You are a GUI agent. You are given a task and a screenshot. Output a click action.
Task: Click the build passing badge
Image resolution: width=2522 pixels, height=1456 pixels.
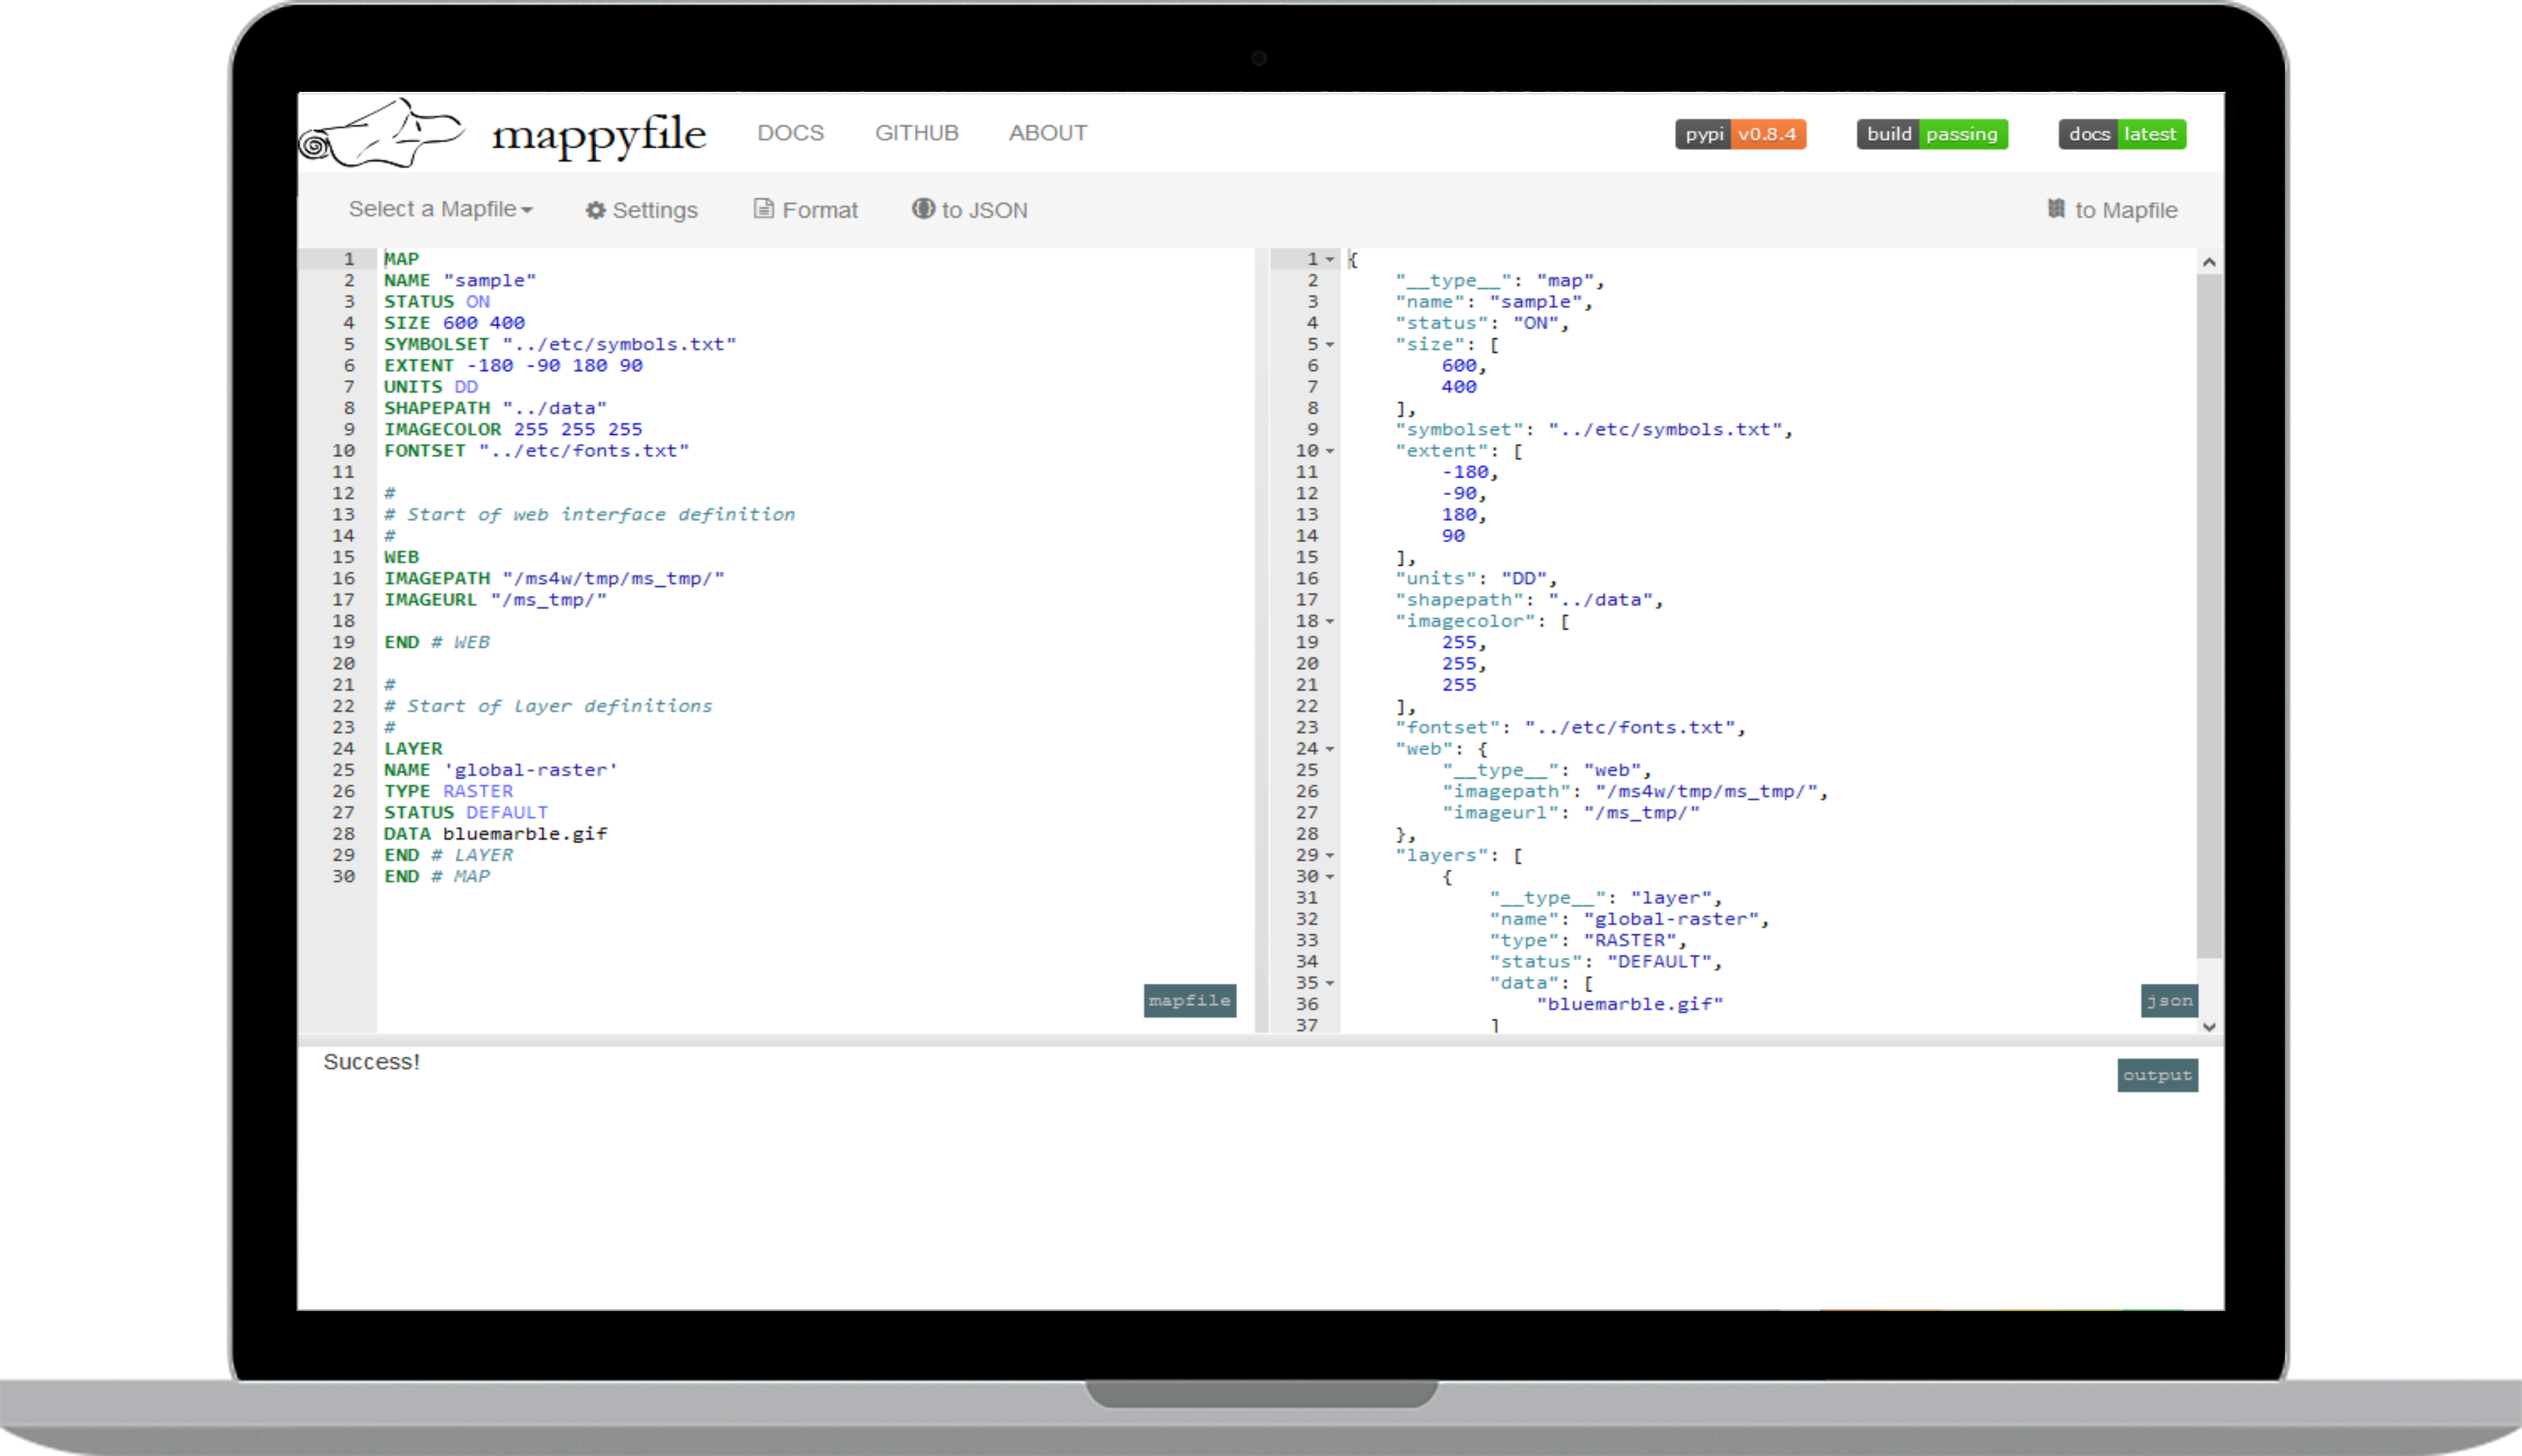[x=1931, y=134]
